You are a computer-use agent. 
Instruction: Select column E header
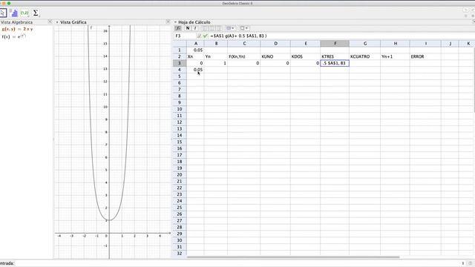pos(305,44)
